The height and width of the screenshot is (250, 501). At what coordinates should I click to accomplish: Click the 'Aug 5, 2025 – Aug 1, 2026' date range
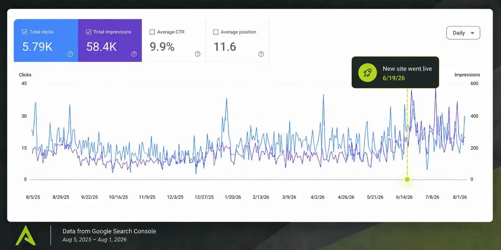coord(95,240)
